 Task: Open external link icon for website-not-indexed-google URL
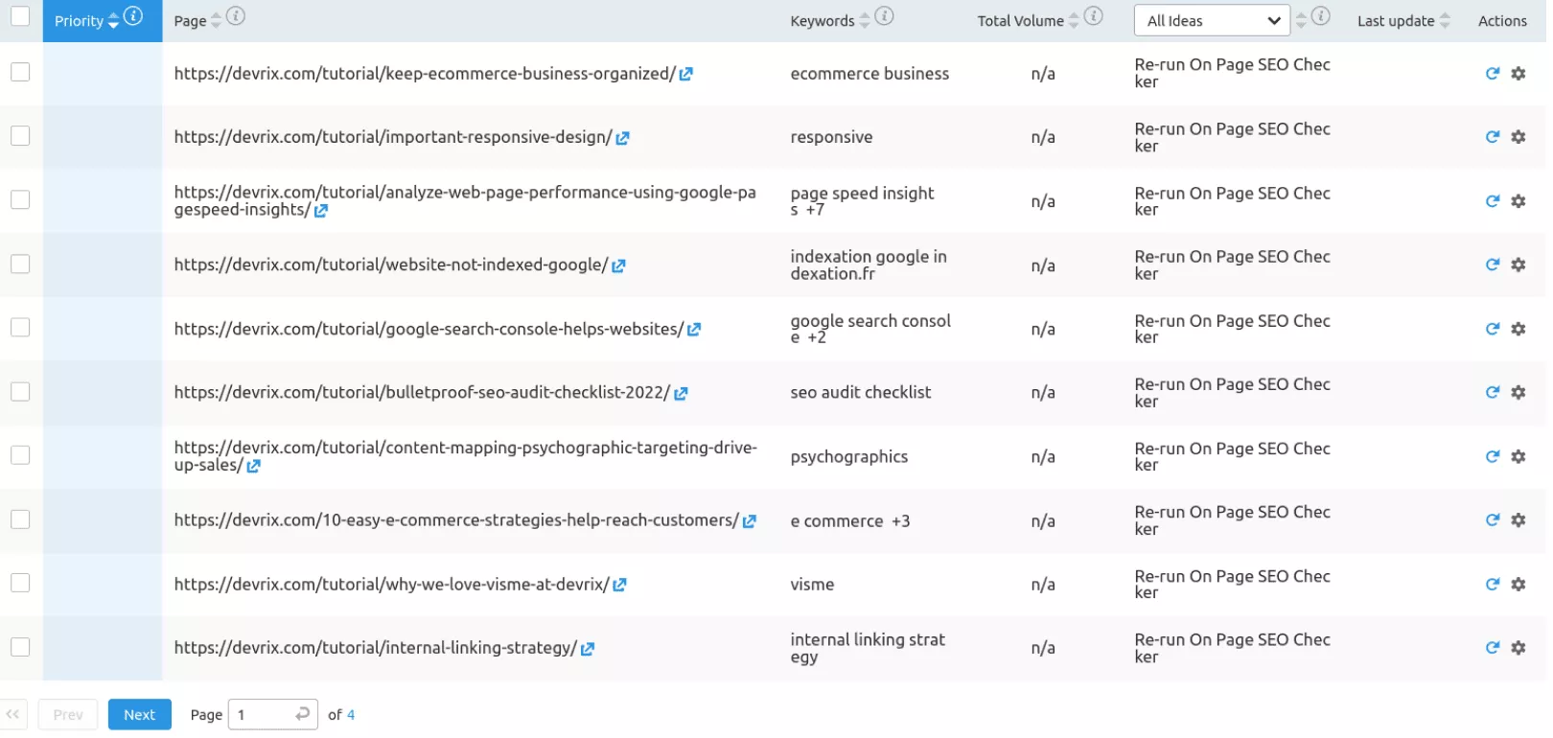pos(618,266)
